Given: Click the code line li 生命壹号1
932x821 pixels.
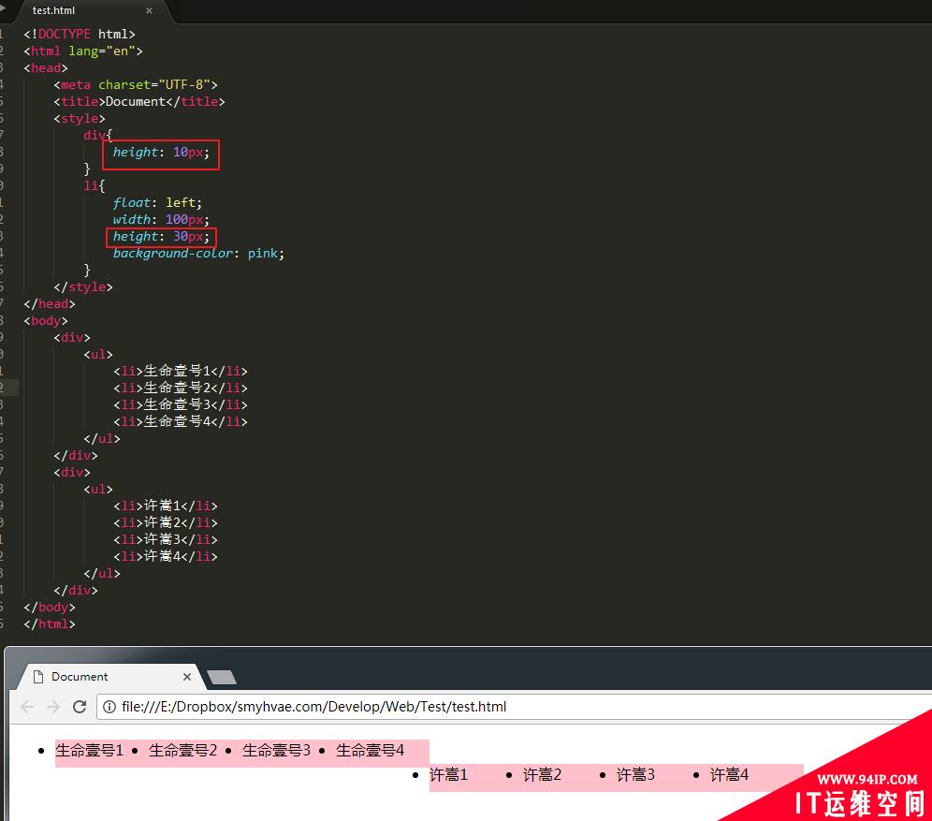Looking at the screenshot, I should (x=180, y=371).
